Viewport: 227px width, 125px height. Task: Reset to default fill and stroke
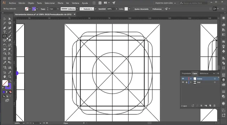[3, 88]
